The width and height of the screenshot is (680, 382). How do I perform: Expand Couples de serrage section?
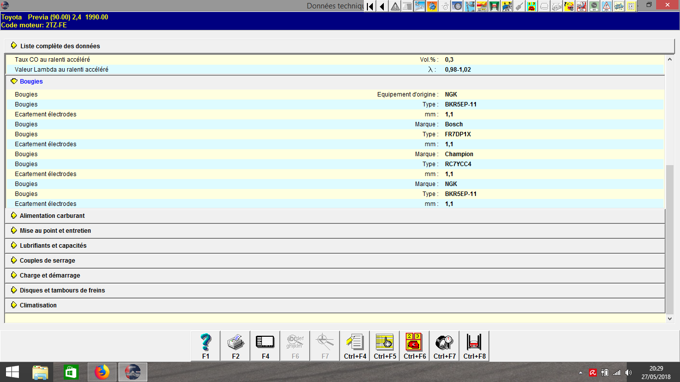[335, 261]
